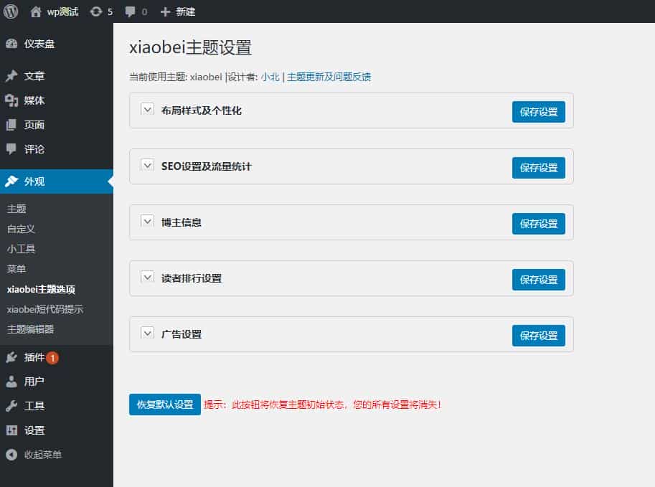Open the 主题编辑器 submenu item
This screenshot has height=487, width=655.
(31, 329)
